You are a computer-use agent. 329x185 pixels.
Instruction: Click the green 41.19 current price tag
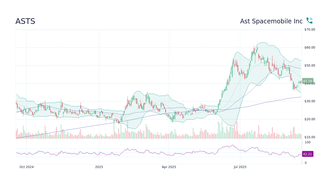(x=307, y=81)
